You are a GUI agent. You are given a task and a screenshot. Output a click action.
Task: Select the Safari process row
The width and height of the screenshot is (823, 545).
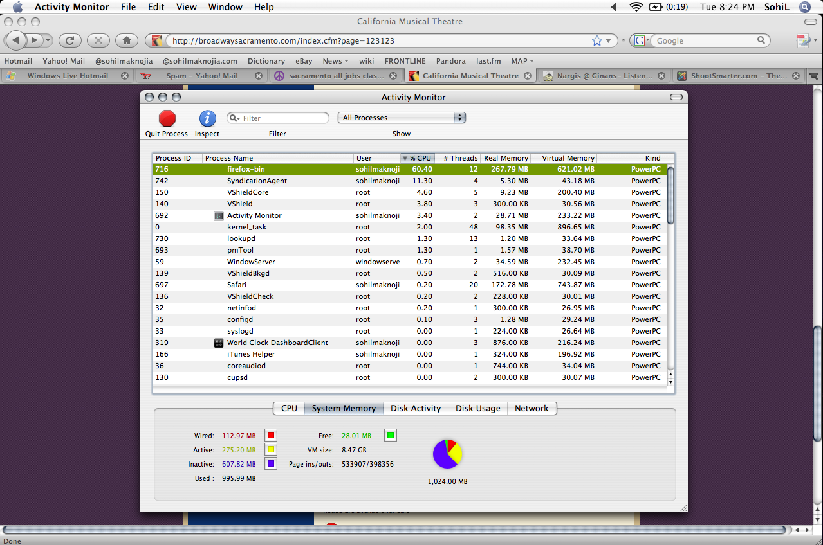(410, 285)
